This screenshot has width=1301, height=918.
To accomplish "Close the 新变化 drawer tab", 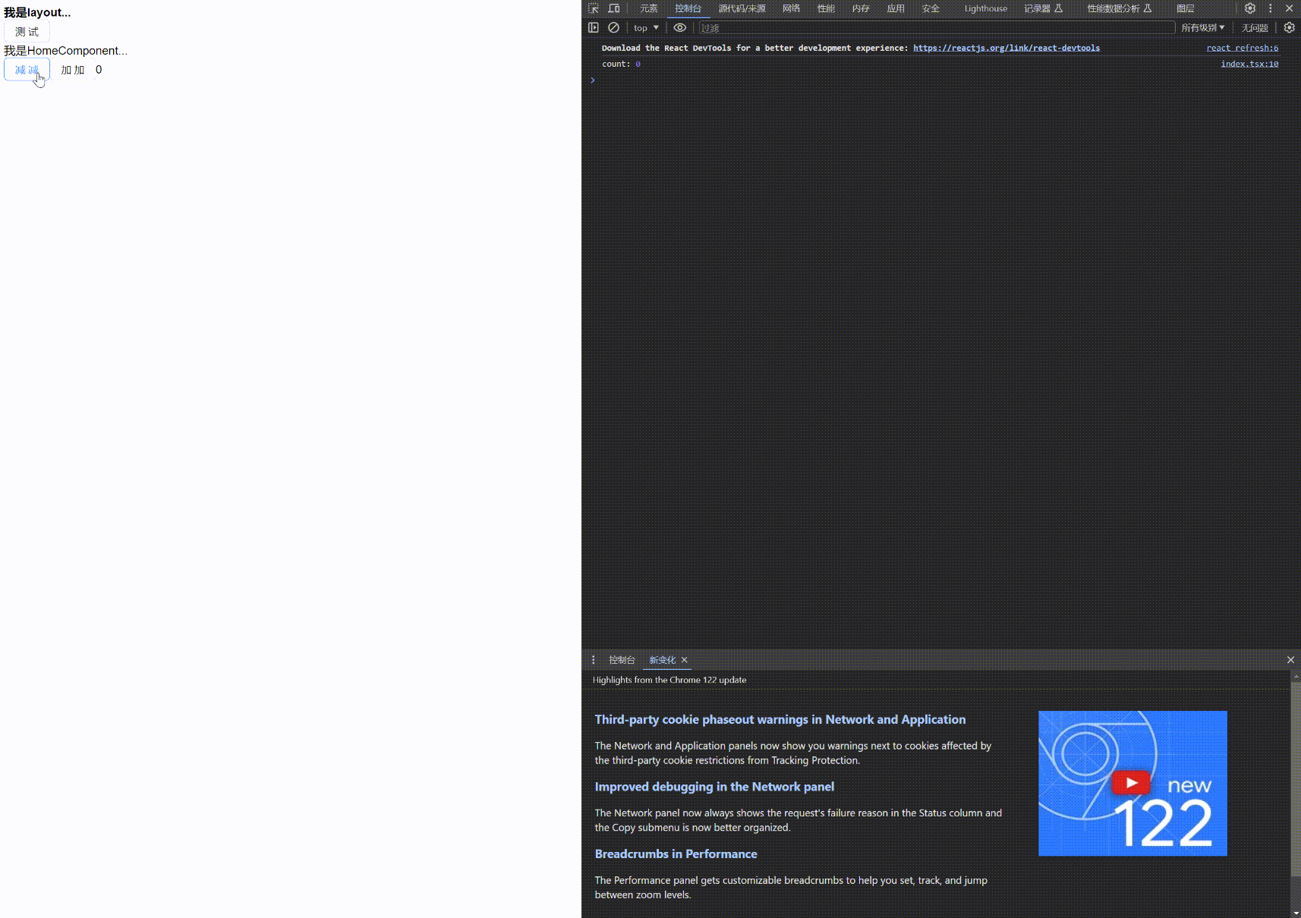I will (684, 660).
